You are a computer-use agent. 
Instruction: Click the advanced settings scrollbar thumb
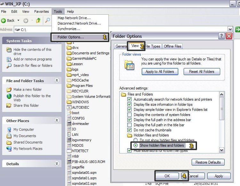[x=222, y=109]
